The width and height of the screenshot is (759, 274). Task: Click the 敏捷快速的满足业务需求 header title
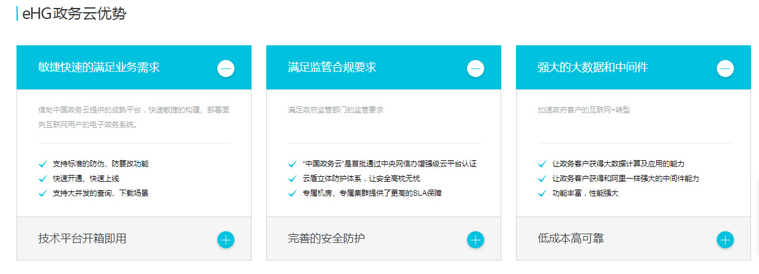(x=99, y=67)
